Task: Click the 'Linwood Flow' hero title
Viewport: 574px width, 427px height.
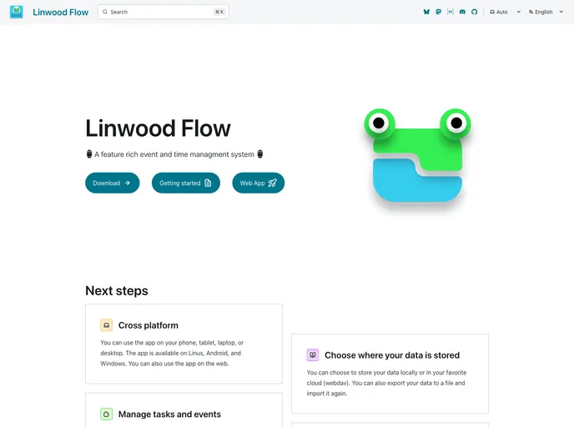Action: [159, 128]
